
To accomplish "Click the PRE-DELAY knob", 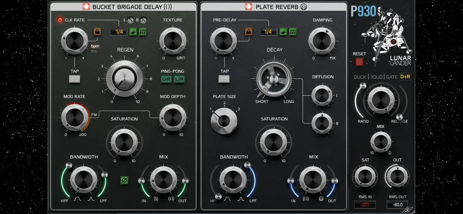I will pos(224,41).
